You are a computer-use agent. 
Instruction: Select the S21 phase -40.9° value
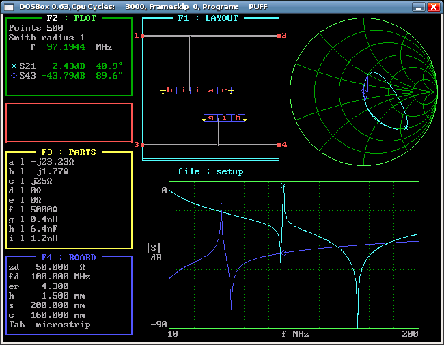107,66
